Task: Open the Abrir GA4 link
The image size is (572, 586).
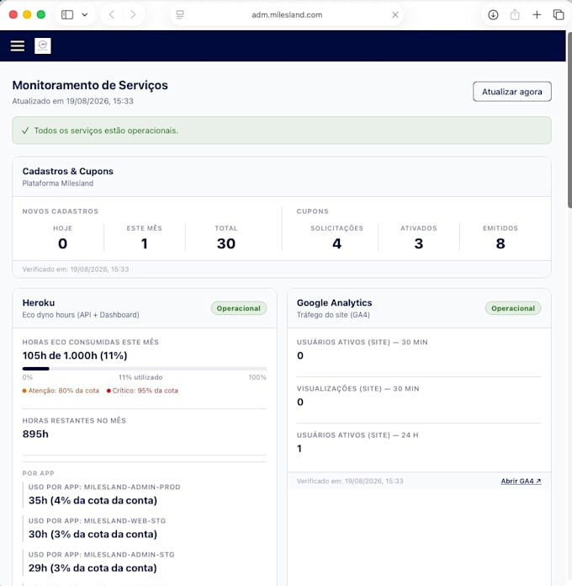Action: point(521,481)
